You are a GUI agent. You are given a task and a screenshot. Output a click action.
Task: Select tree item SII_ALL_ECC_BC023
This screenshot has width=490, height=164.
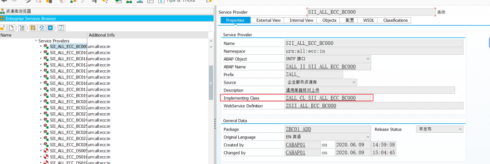69,114
